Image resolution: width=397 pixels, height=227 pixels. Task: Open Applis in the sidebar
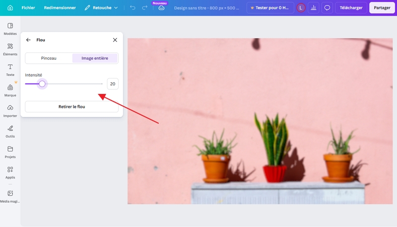tap(10, 172)
